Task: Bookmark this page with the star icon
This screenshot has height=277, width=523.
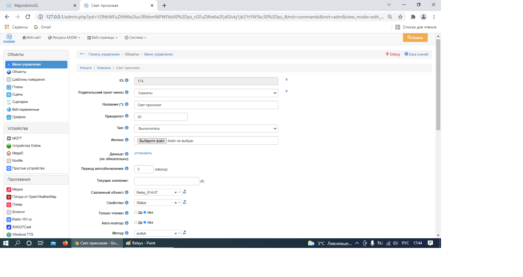Action: click(x=400, y=17)
